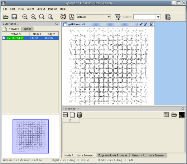This screenshot has height=164, width=187.
Task: Float CytoPanel 2 using its dock icon
Action: tap(182, 109)
